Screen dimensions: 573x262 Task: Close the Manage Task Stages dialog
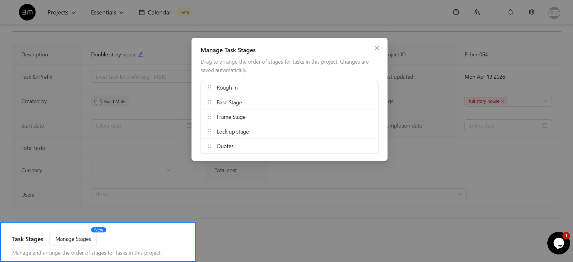(377, 48)
